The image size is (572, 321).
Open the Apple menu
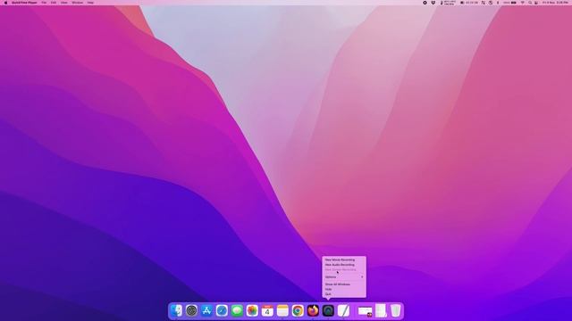5,3
